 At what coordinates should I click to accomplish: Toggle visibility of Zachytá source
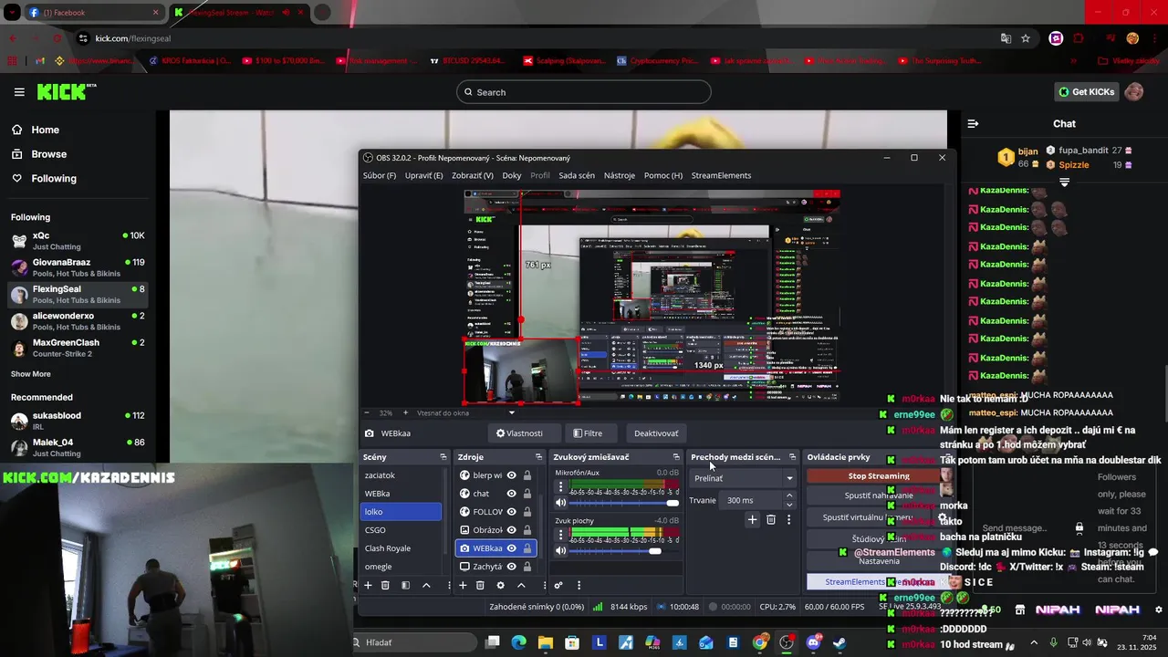[512, 567]
